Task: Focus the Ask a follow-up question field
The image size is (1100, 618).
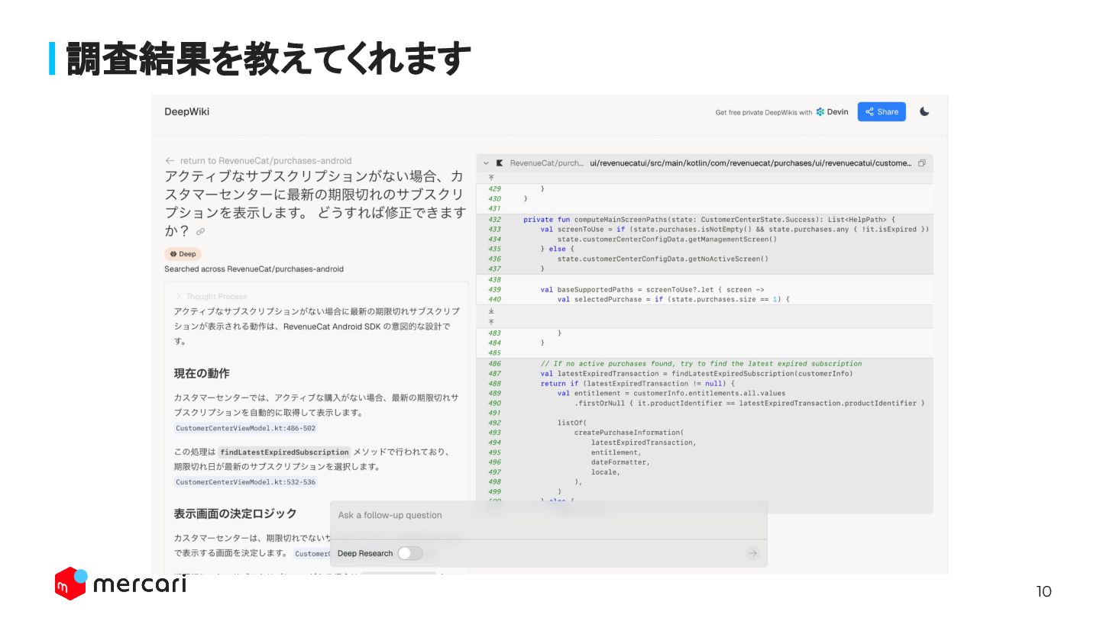Action: tap(548, 516)
